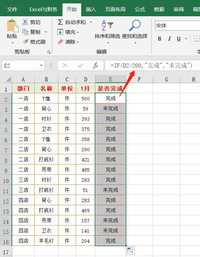Select the Format Painter brush
The height and width of the screenshot is (257, 200).
tap(25, 42)
